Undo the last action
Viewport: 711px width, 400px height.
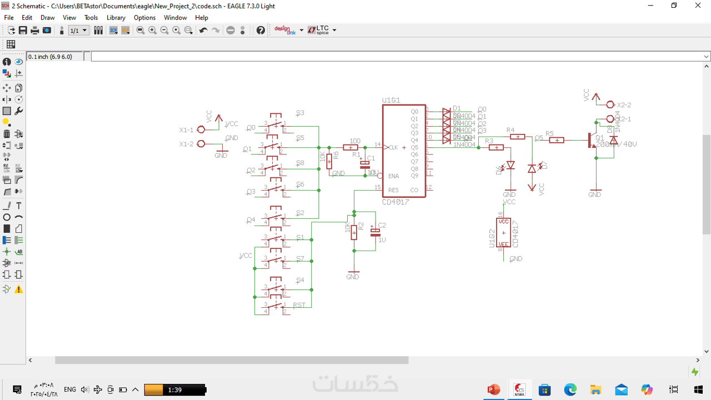(x=203, y=30)
